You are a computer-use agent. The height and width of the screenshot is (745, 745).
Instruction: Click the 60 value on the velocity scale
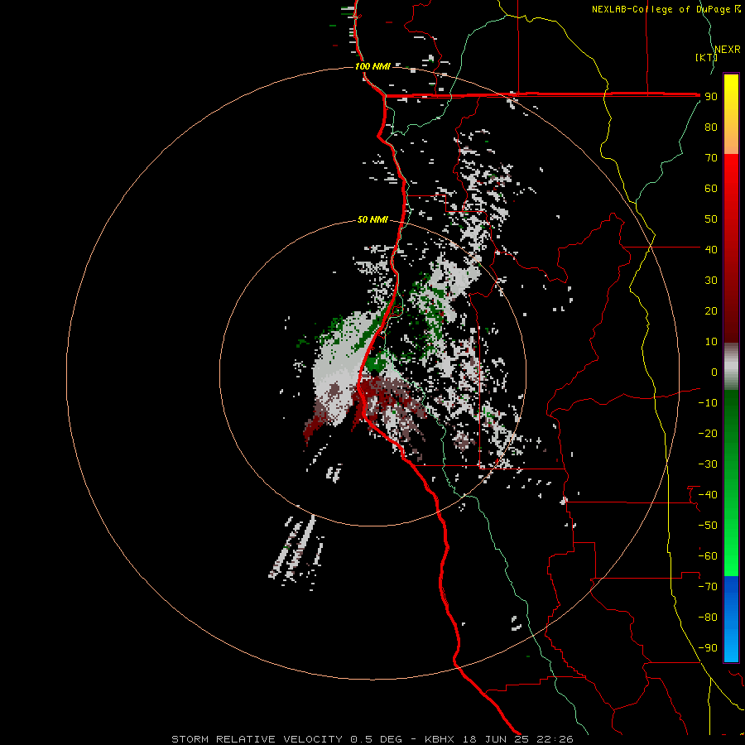[x=711, y=188]
